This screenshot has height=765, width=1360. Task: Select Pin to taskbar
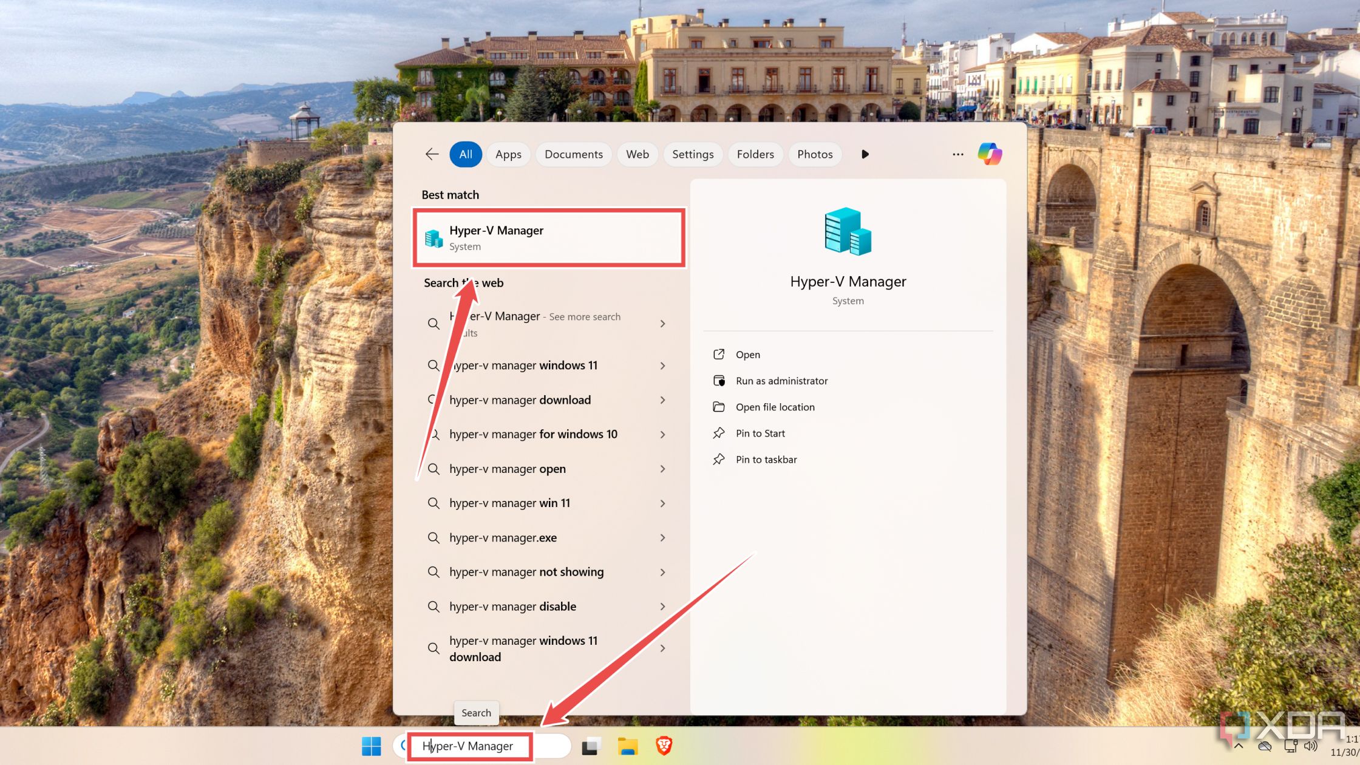click(x=766, y=460)
